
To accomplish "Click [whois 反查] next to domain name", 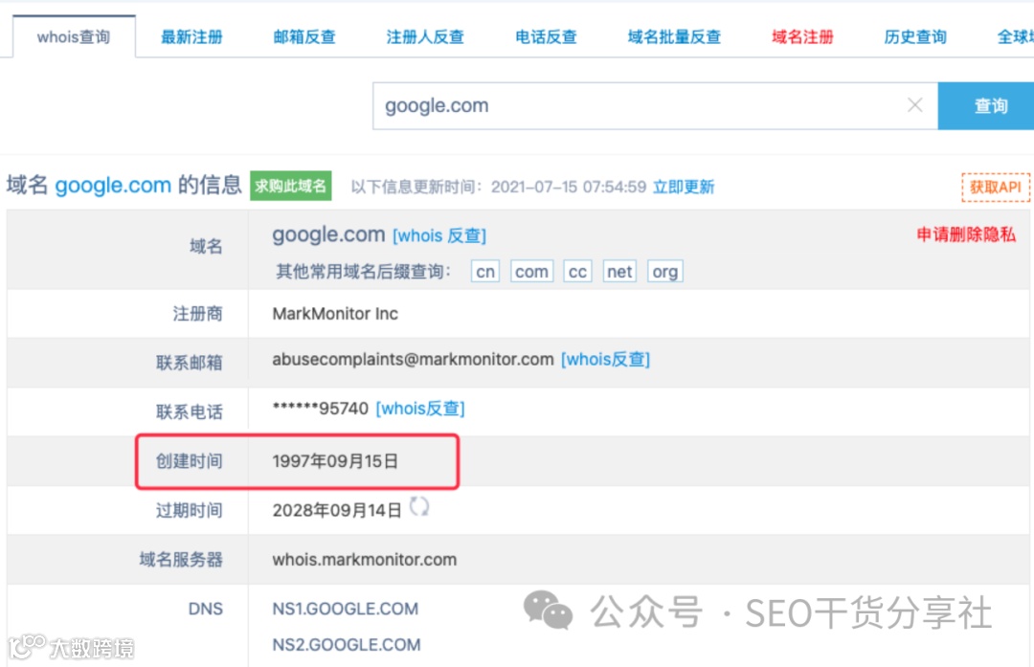I will (x=439, y=235).
